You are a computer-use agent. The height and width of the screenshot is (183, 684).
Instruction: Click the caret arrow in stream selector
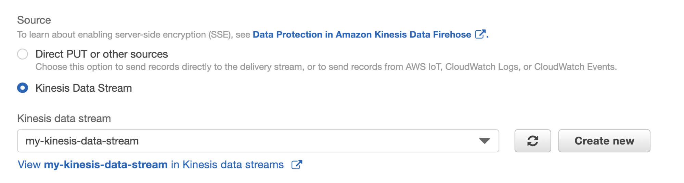484,141
